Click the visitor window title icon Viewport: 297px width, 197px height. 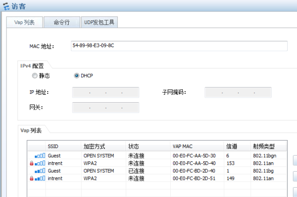(6, 6)
